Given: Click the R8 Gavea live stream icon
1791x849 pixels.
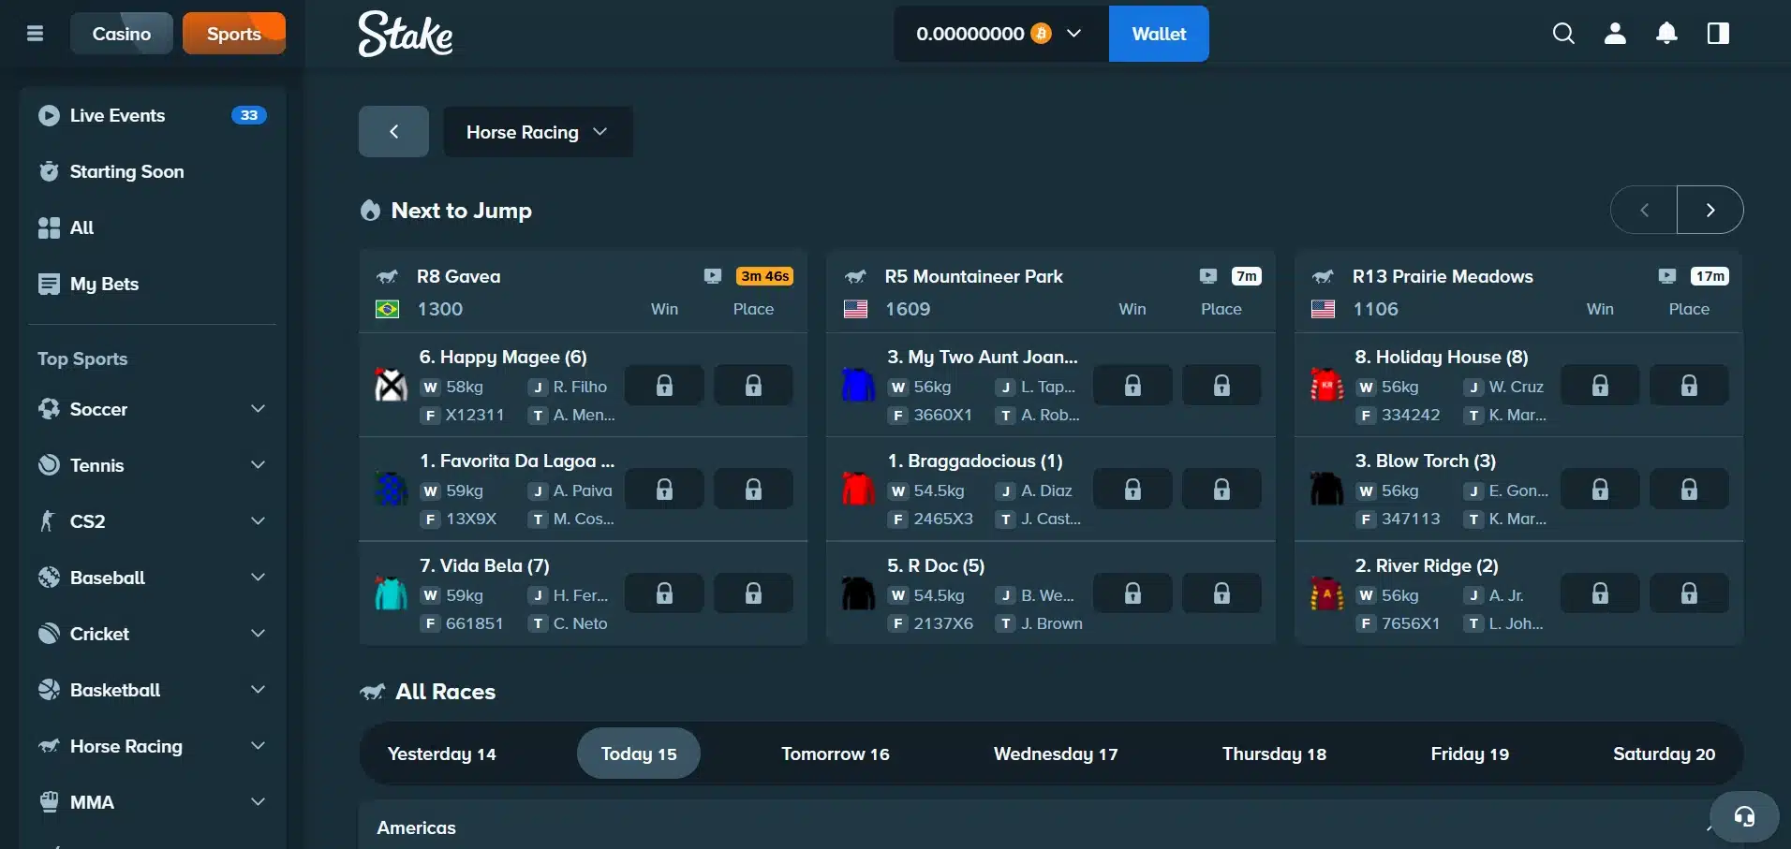Looking at the screenshot, I should [713, 276].
